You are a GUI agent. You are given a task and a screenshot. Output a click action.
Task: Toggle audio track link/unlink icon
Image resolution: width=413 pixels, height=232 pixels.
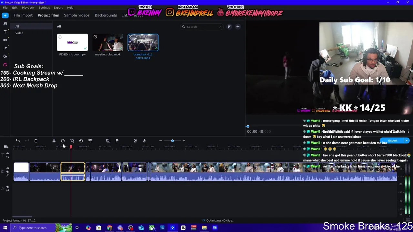8,190
